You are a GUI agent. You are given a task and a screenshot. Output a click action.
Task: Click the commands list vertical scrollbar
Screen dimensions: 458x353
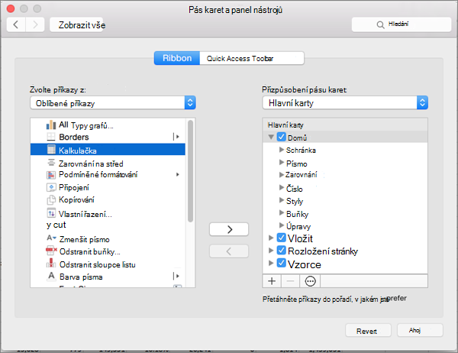[x=190, y=171]
